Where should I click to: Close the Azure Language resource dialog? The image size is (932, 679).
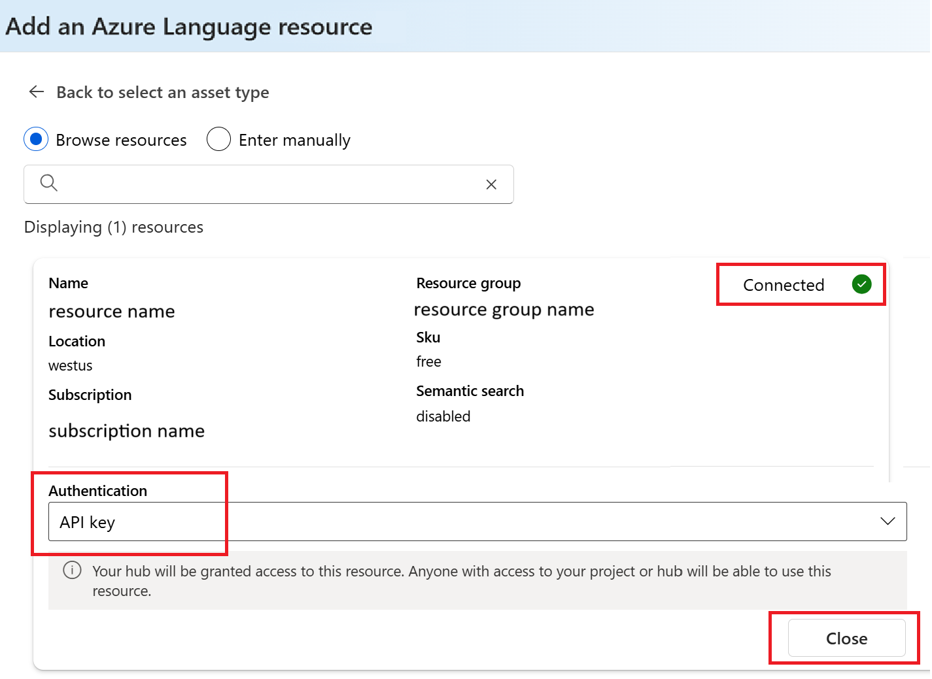point(846,638)
